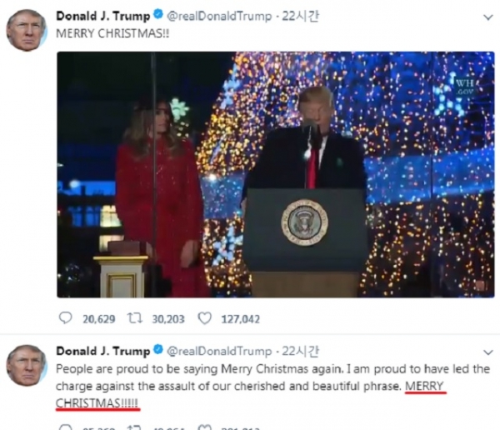Click verified badge on first tweet
The height and width of the screenshot is (430, 500).
coord(158,15)
